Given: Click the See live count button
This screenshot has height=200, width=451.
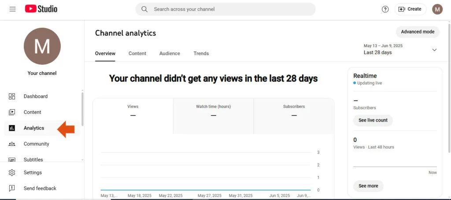Looking at the screenshot, I should click(x=373, y=120).
